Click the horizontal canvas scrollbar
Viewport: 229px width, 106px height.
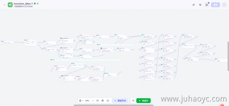pos(113,105)
